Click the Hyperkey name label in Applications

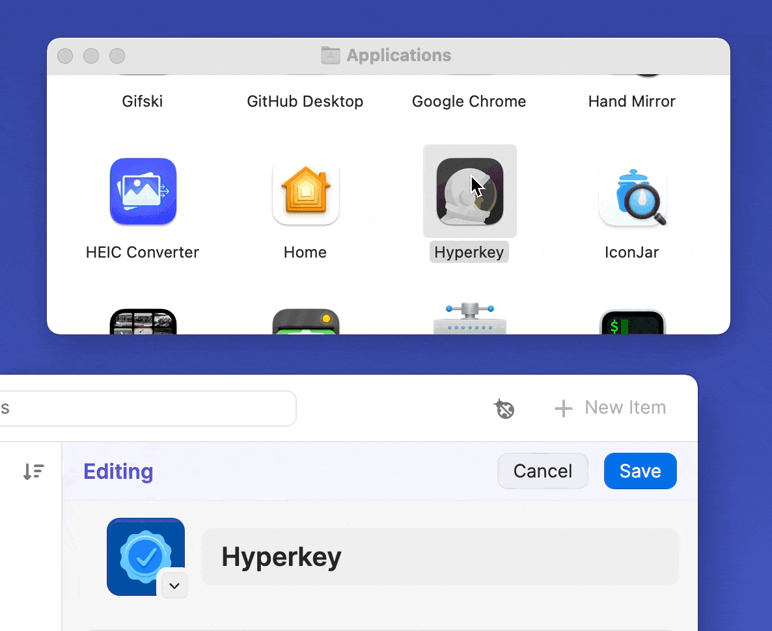pyautogui.click(x=469, y=252)
